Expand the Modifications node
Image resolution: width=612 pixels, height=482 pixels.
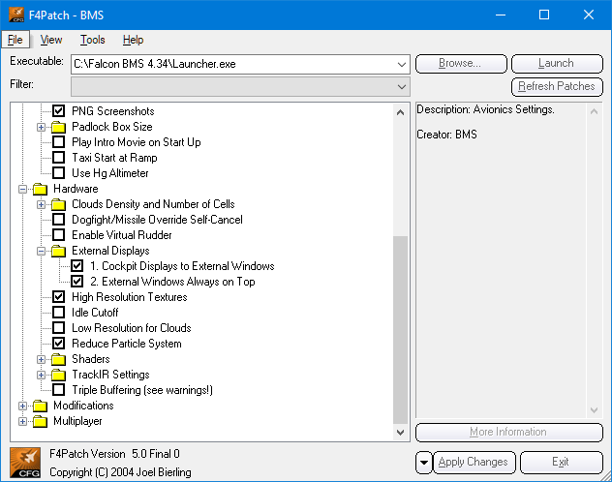point(22,406)
